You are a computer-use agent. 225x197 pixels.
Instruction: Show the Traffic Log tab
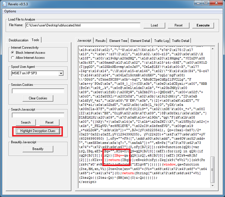(x=162, y=41)
